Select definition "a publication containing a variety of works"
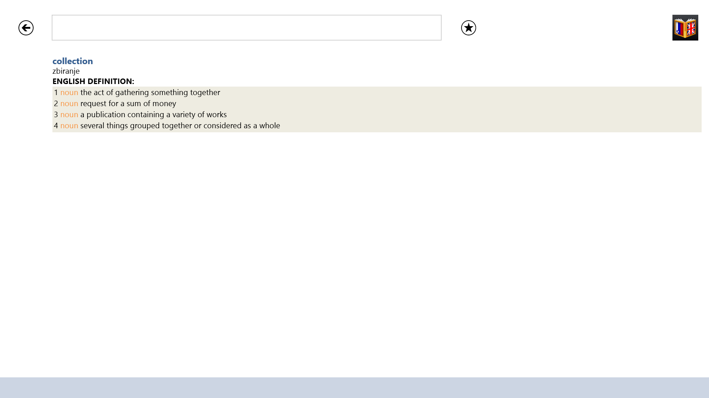This screenshot has width=709, height=398. [x=153, y=115]
